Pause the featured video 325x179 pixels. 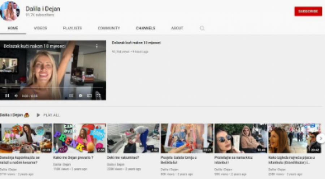tap(7, 96)
